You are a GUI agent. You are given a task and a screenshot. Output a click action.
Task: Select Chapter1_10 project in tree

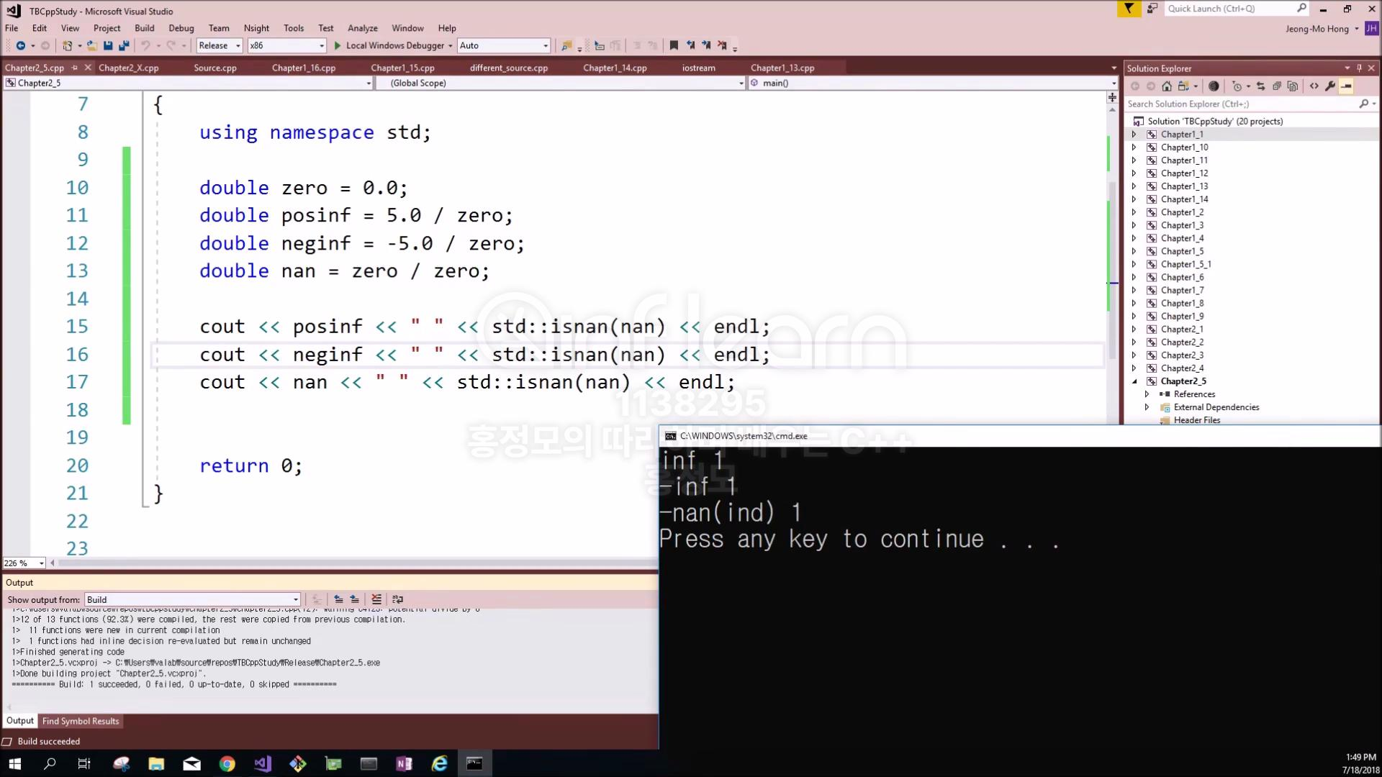point(1184,147)
